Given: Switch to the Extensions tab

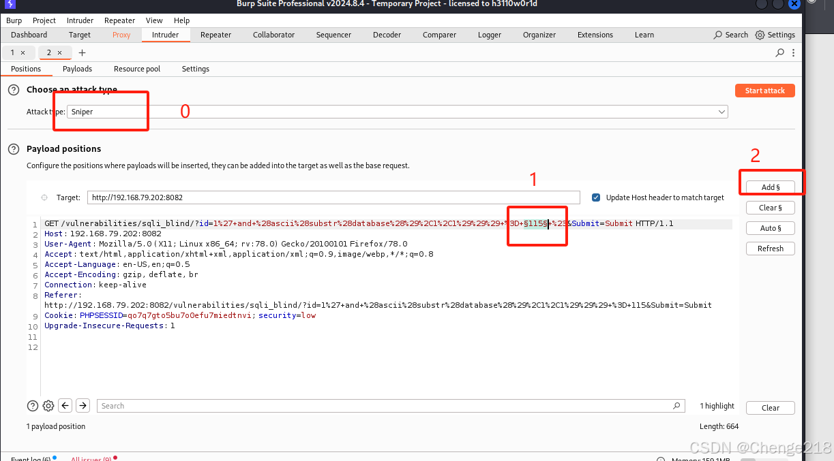Looking at the screenshot, I should click(595, 35).
